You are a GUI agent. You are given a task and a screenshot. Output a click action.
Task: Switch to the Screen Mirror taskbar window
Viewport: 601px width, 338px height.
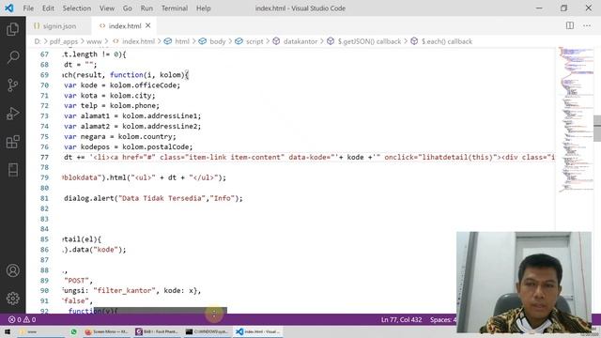[x=107, y=331]
